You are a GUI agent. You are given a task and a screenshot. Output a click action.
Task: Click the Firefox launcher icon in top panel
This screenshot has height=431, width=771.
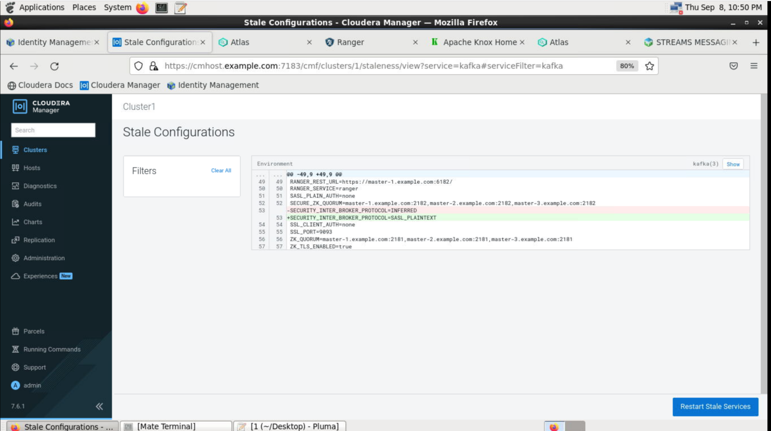pyautogui.click(x=142, y=8)
